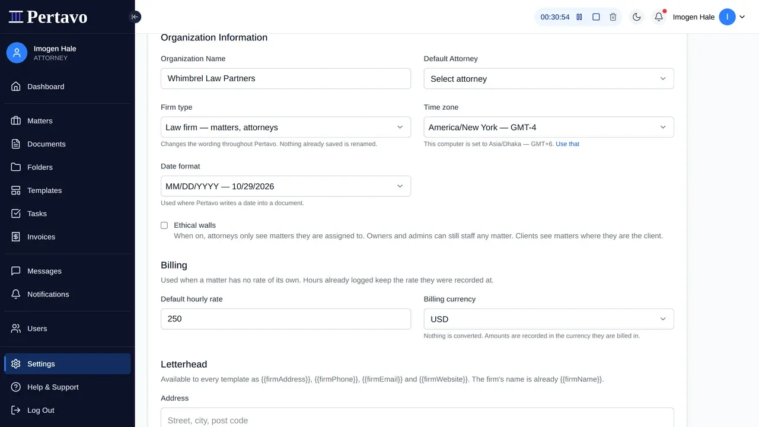Open the Date format dropdown

286,186
